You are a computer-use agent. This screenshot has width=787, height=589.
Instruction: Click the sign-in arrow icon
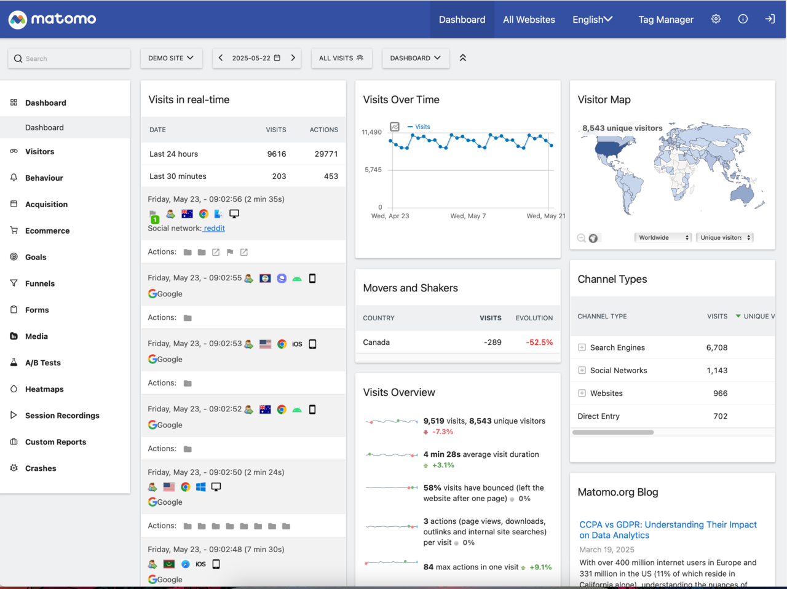[770, 19]
